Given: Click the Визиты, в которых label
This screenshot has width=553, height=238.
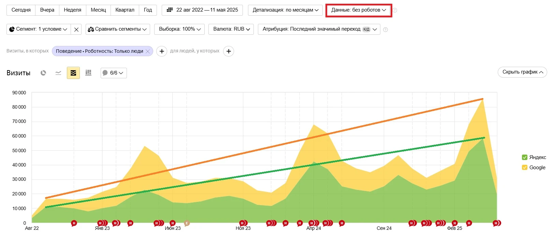Looking at the screenshot, I should point(28,51).
